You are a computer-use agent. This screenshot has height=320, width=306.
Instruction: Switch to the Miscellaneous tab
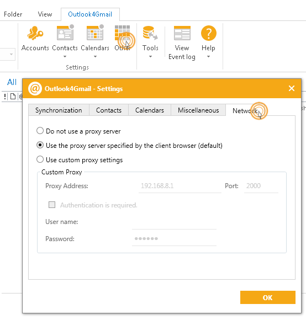click(198, 110)
